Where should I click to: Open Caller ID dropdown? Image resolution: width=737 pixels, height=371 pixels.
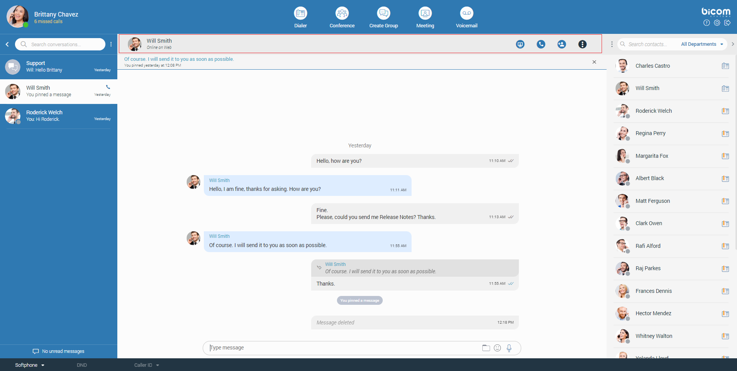point(147,365)
